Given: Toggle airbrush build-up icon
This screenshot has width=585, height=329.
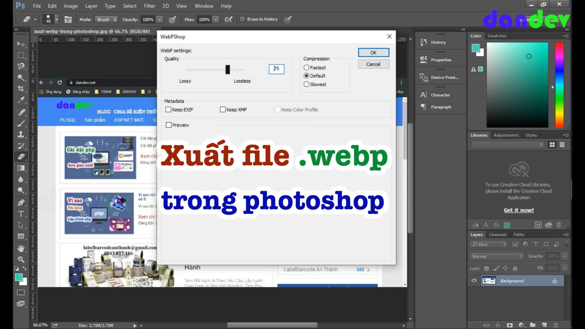Looking at the screenshot, I should (229, 19).
